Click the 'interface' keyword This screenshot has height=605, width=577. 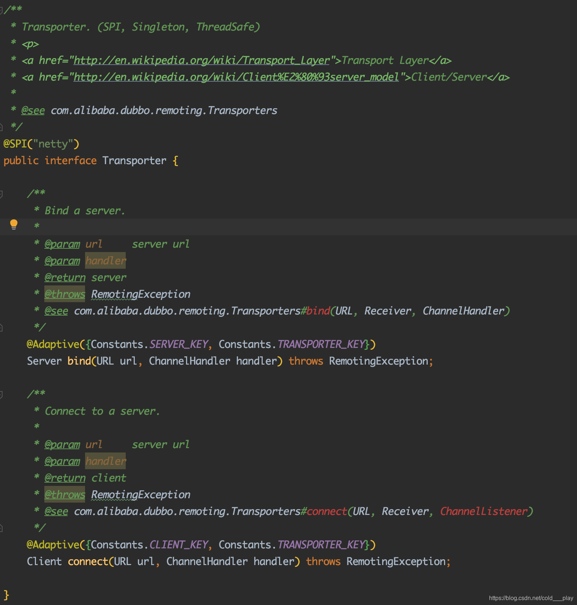click(70, 161)
